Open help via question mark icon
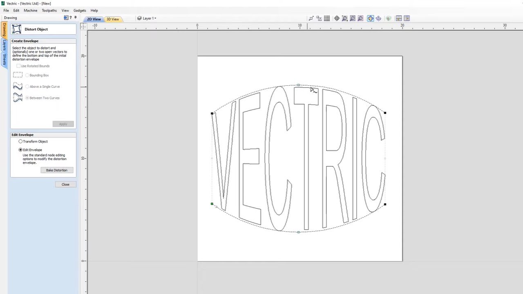523x294 pixels. [71, 18]
